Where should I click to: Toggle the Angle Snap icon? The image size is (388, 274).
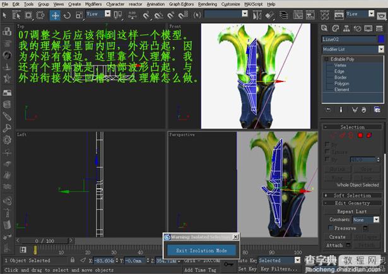click(158, 15)
